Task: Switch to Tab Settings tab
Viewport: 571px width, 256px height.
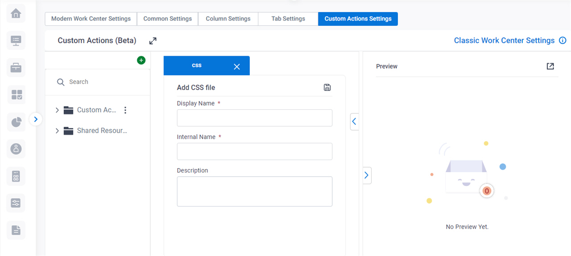Action: pyautogui.click(x=288, y=19)
